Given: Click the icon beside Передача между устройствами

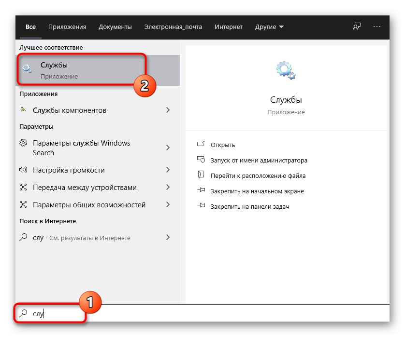Looking at the screenshot, I should coord(23,187).
